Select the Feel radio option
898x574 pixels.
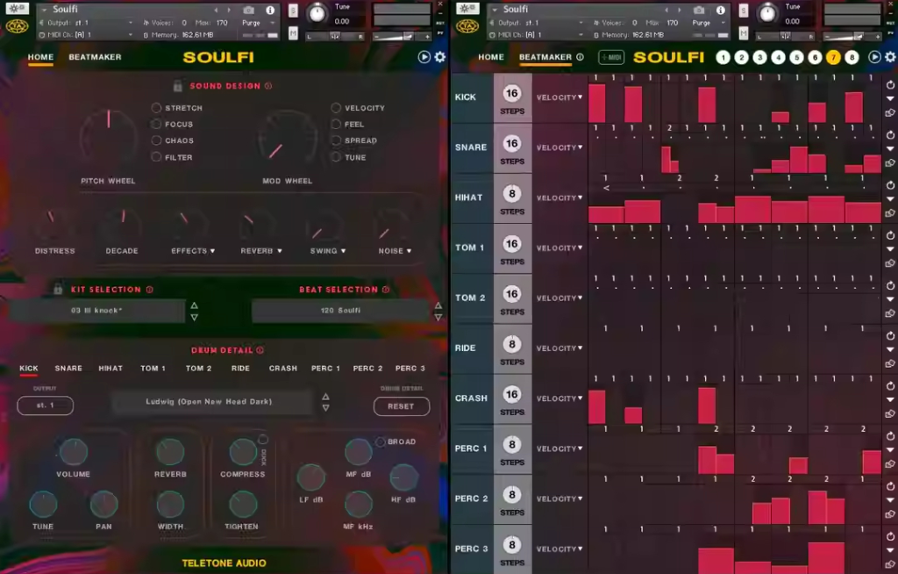tap(336, 124)
